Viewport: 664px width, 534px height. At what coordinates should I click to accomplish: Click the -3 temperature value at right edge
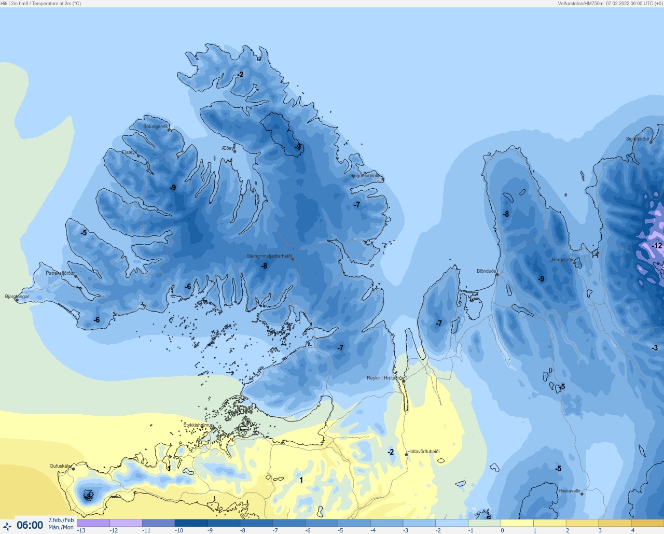point(655,348)
